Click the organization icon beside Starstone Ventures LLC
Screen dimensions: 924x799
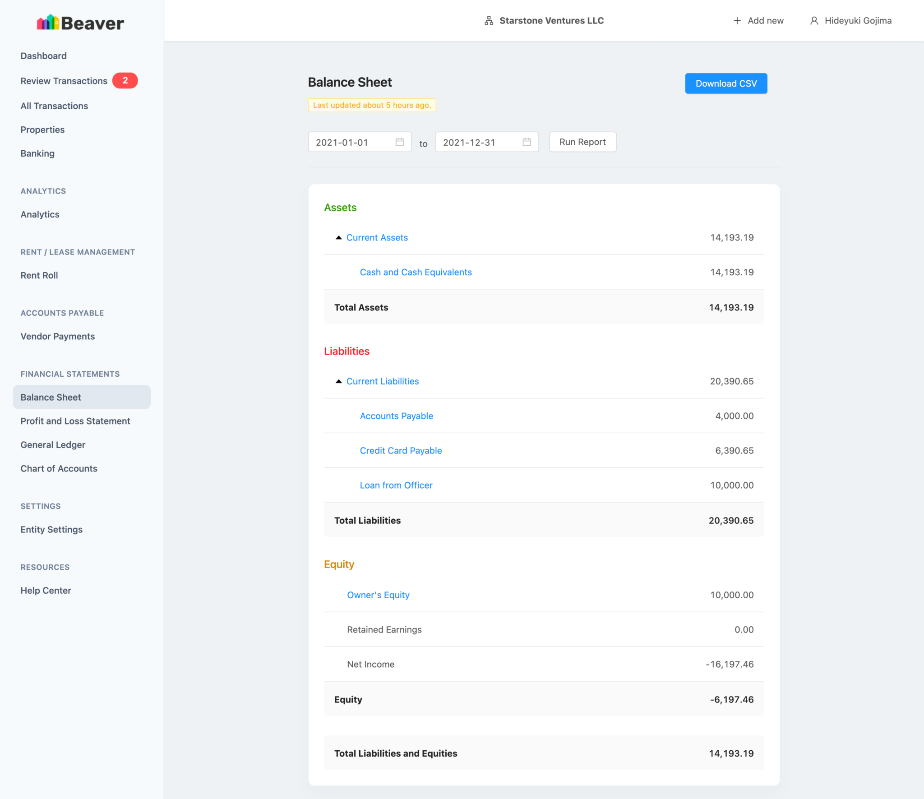coord(489,21)
